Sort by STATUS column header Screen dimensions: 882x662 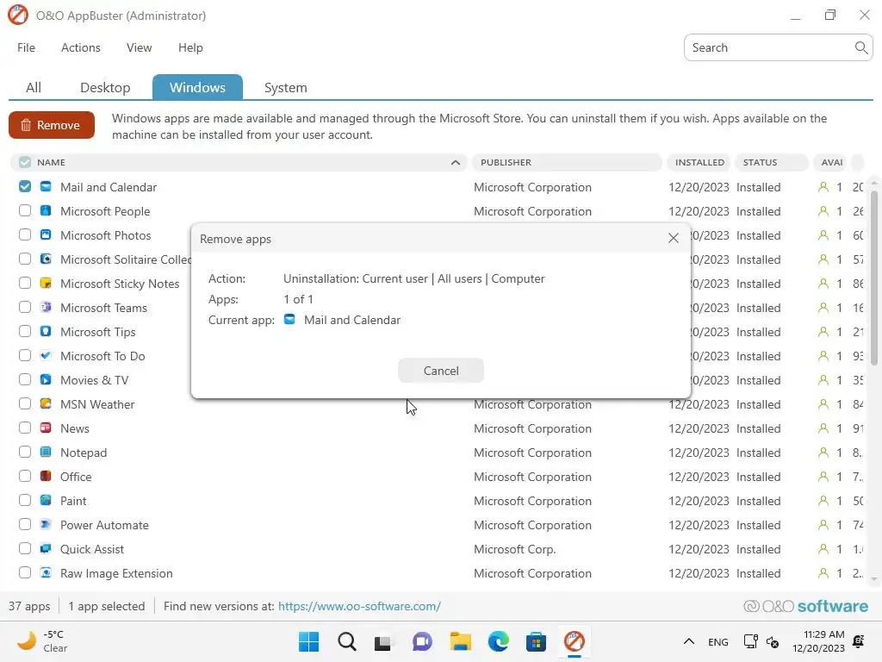771,162
